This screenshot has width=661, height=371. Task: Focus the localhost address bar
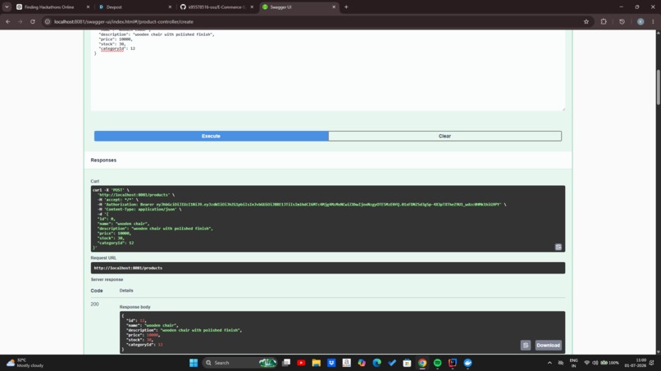tap(312, 21)
